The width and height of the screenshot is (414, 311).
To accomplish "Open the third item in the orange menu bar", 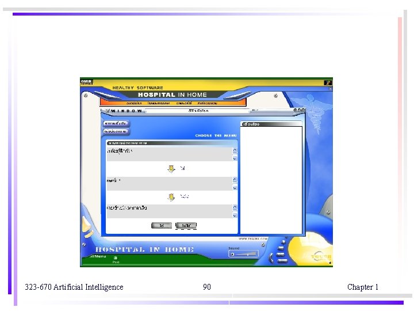I will coord(184,104).
